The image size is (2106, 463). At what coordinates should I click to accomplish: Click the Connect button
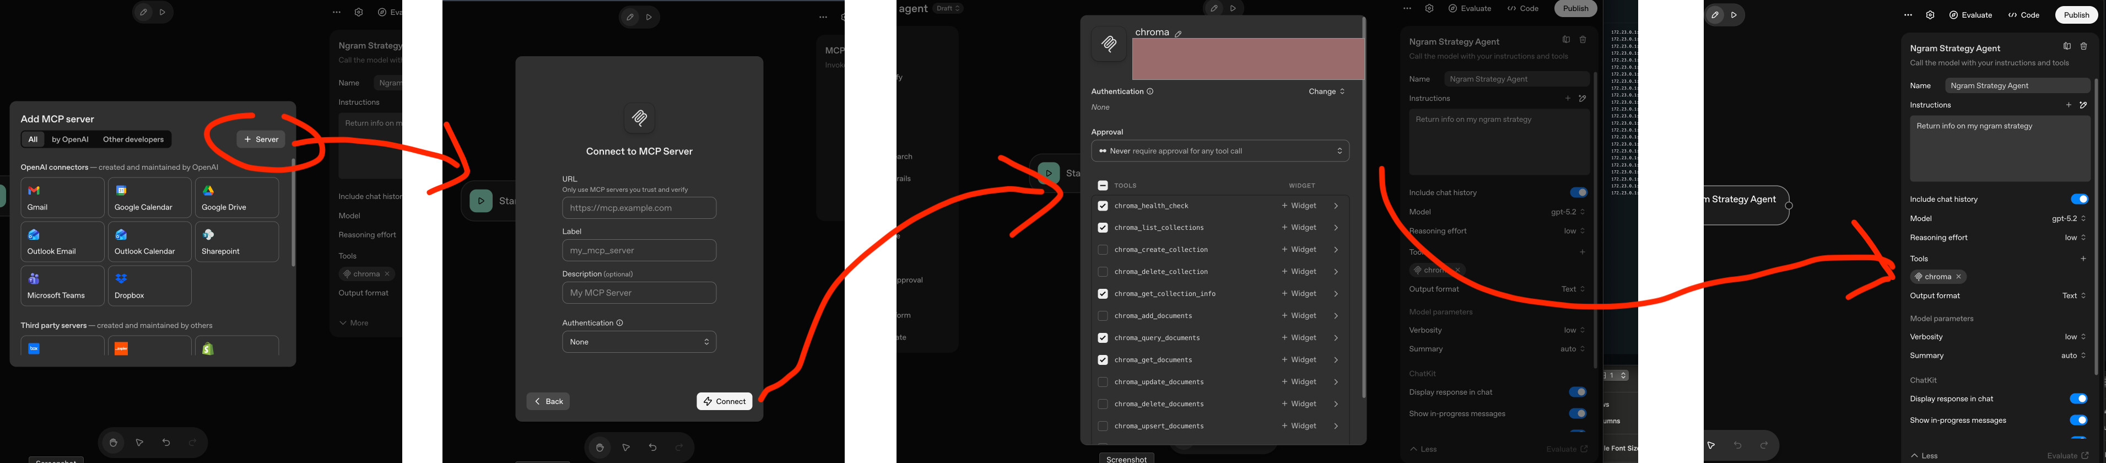(723, 402)
